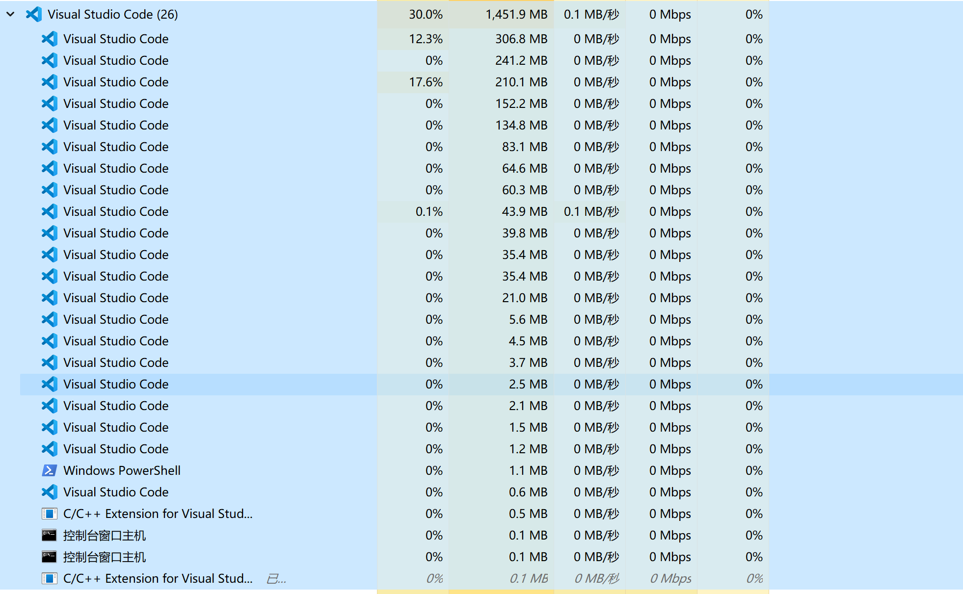The height and width of the screenshot is (594, 963).
Task: Select the Visual Studio Code process using 152.2 MB
Action: pos(116,103)
